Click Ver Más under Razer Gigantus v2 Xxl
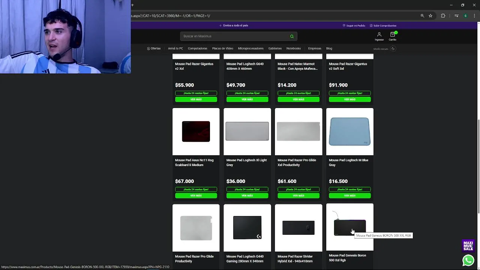Screen dimensions: 480x270 196,99
